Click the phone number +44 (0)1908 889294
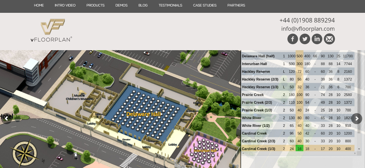Viewport: 365px width, 168px height. [x=307, y=20]
